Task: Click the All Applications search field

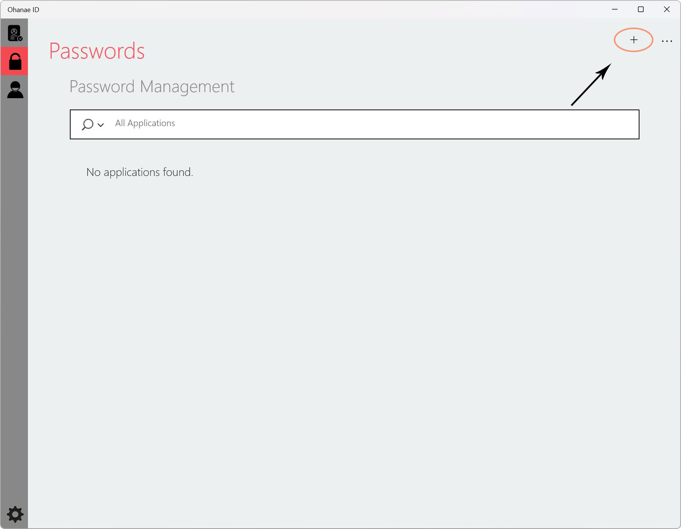Action: pos(354,124)
